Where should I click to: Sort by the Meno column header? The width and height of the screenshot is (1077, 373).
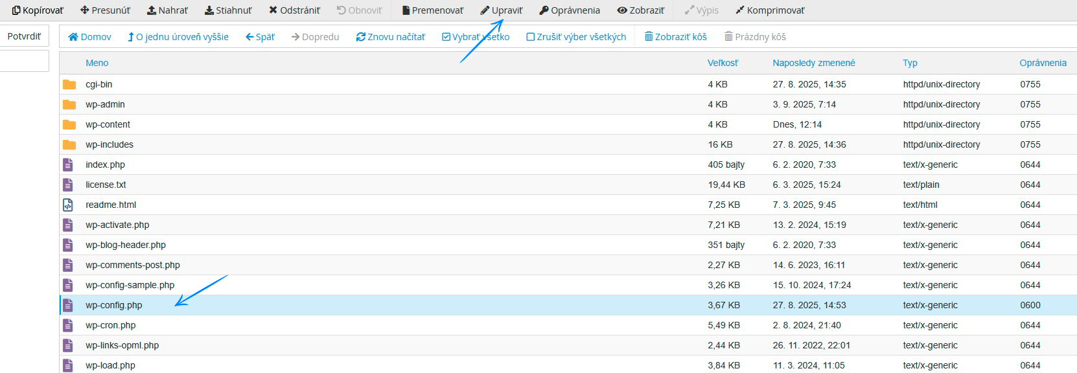click(97, 63)
